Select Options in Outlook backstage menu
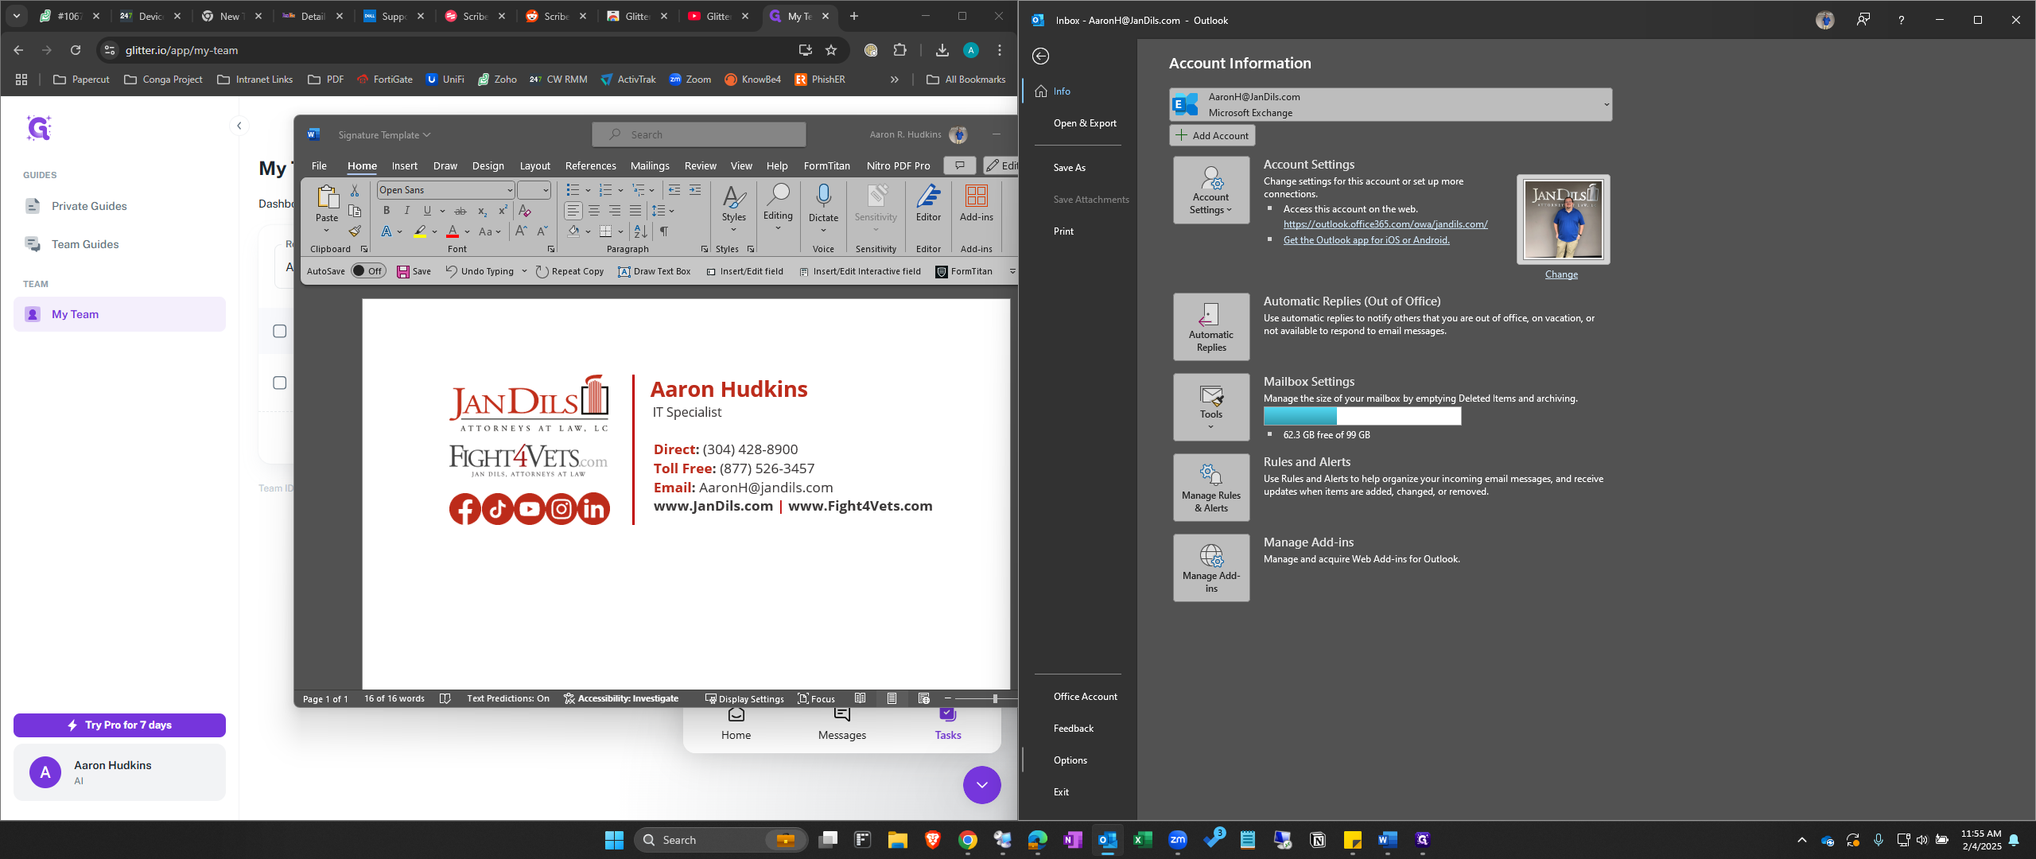The width and height of the screenshot is (2036, 859). click(1070, 760)
